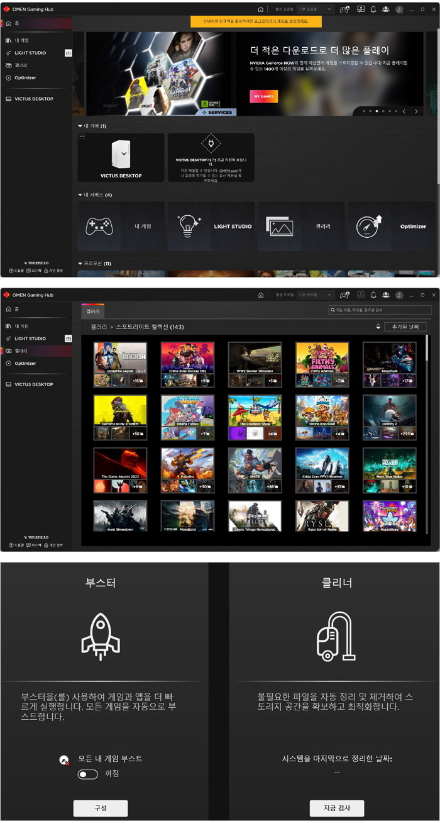
Task: Select the last banner carousel dot
Action: click(x=396, y=111)
